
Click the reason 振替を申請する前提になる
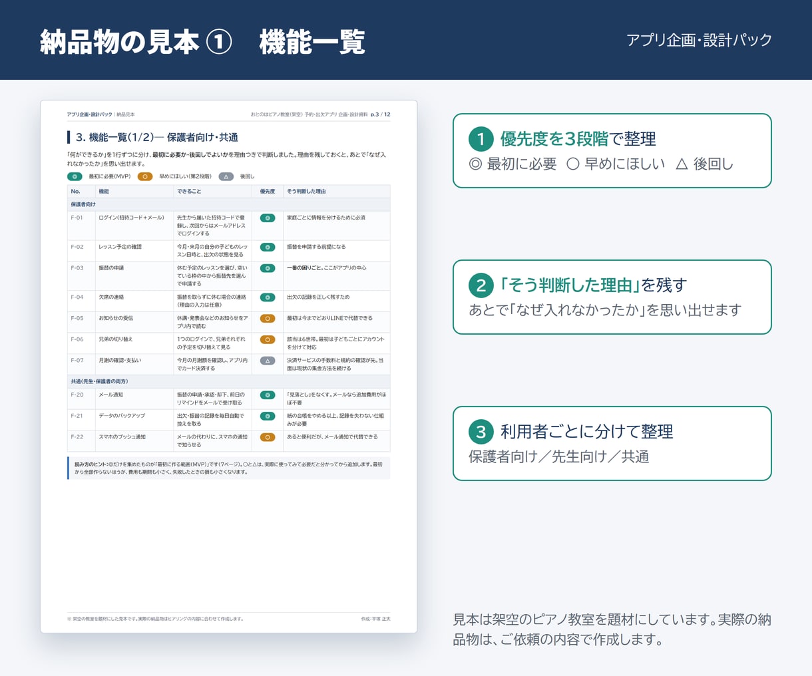click(x=316, y=247)
